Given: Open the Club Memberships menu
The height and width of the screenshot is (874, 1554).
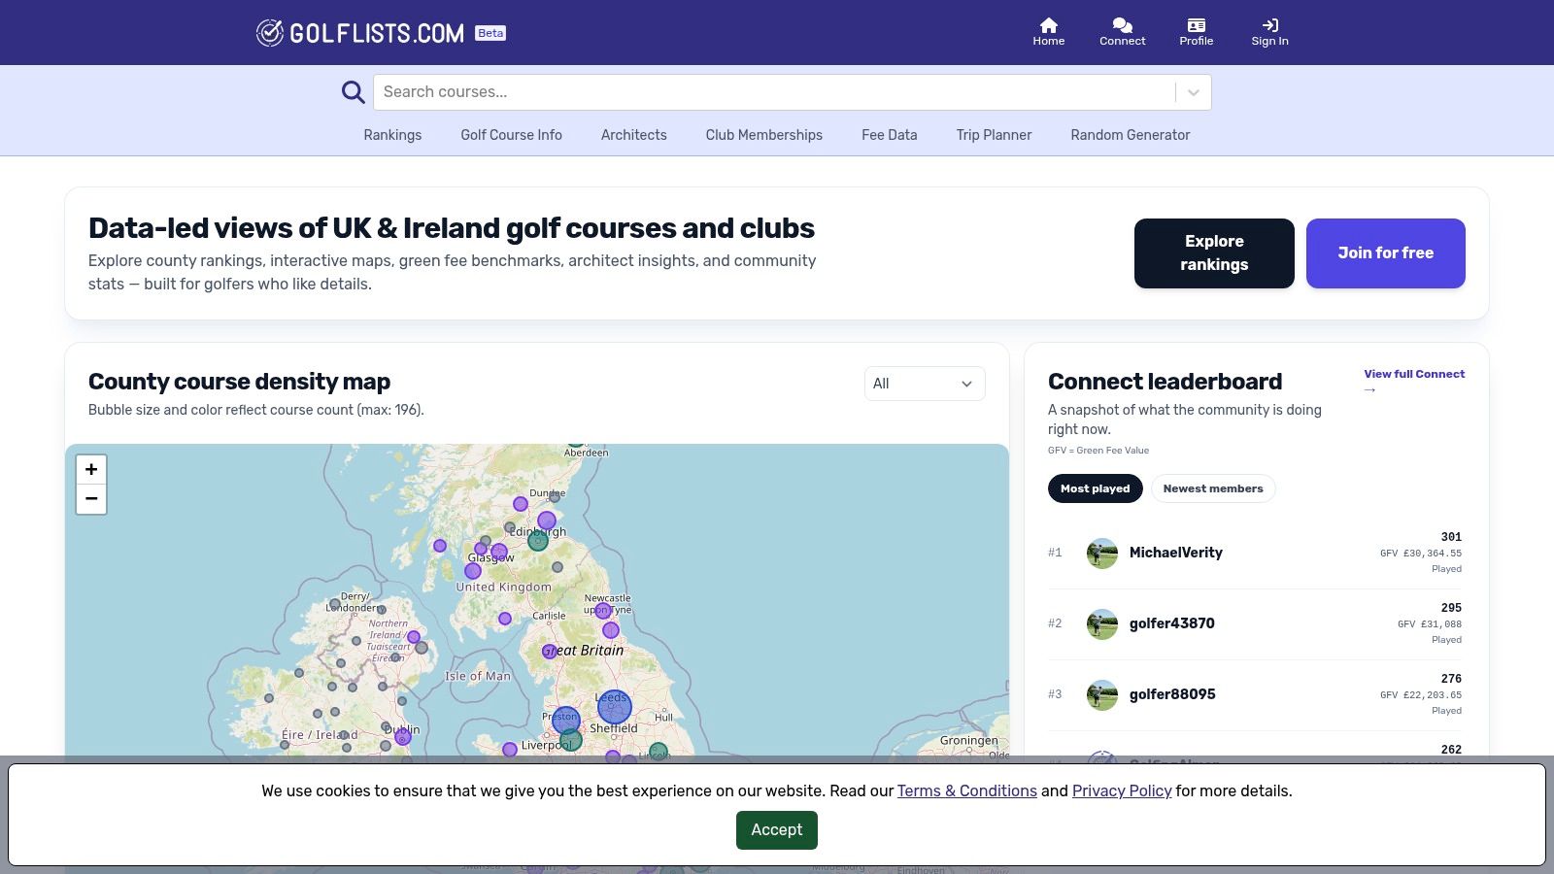Looking at the screenshot, I should (x=763, y=135).
